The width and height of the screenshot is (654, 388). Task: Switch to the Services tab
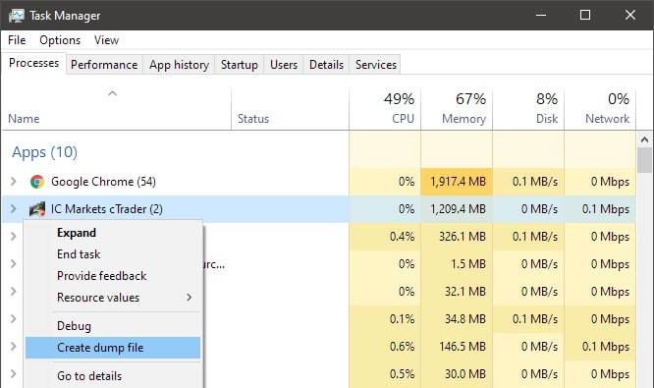(x=376, y=65)
